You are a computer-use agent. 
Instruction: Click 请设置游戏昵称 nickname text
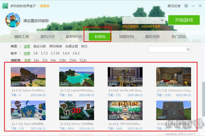(36, 21)
